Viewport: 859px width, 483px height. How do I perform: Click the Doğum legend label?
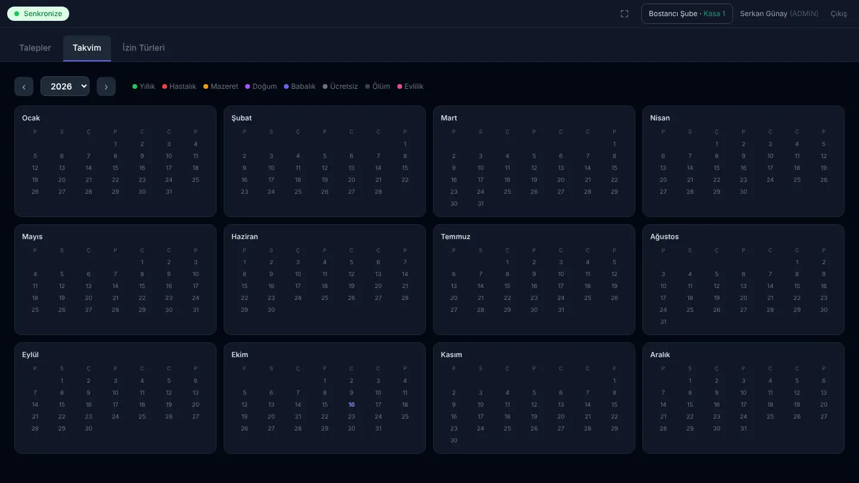click(x=265, y=86)
